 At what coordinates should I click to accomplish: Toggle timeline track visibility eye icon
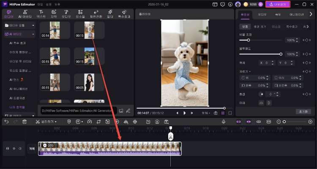[14, 149]
